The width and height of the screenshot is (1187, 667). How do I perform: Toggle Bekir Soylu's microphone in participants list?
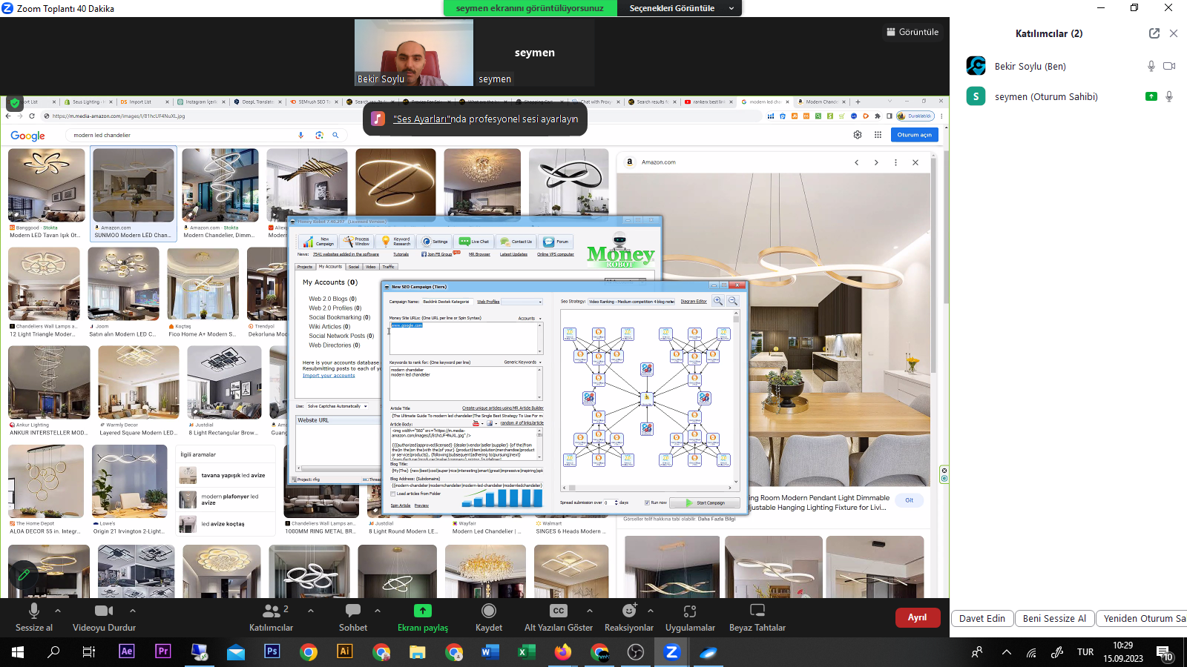coord(1151,66)
